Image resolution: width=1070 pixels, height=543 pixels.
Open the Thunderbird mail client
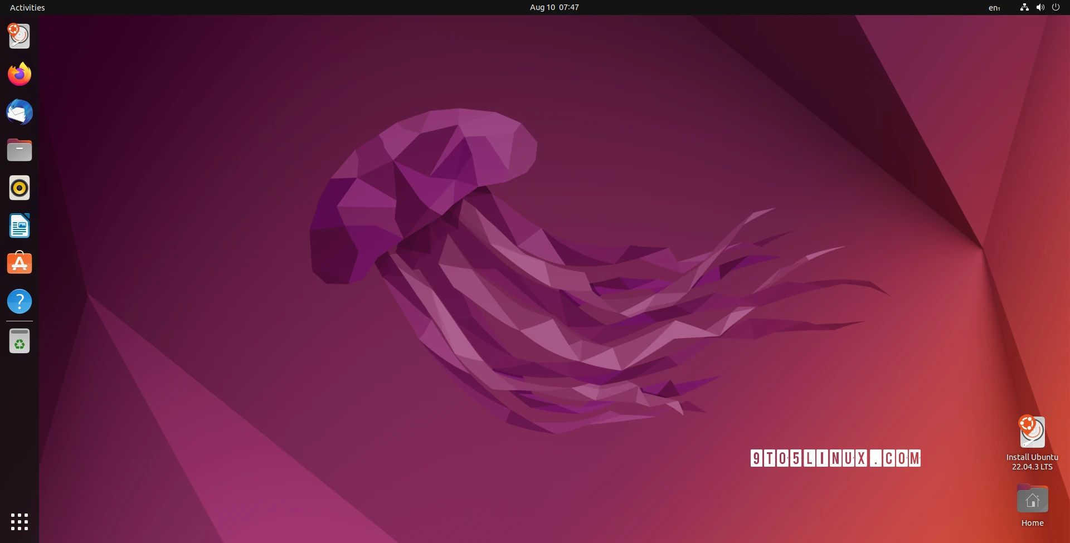click(x=20, y=112)
